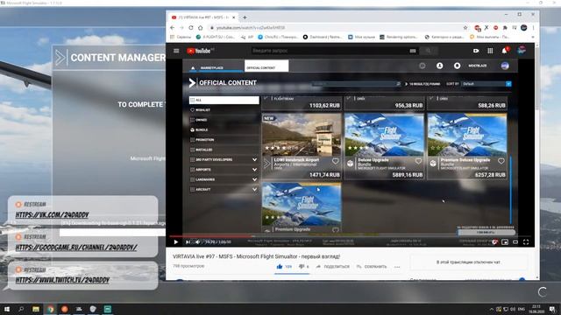Skip to the next video
561x315 pixels.
pyautogui.click(x=188, y=241)
